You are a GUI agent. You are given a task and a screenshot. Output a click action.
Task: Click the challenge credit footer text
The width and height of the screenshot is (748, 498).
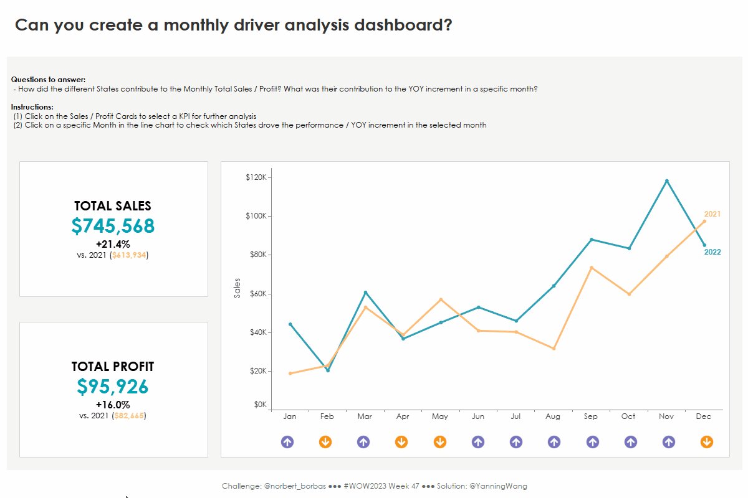click(x=375, y=486)
